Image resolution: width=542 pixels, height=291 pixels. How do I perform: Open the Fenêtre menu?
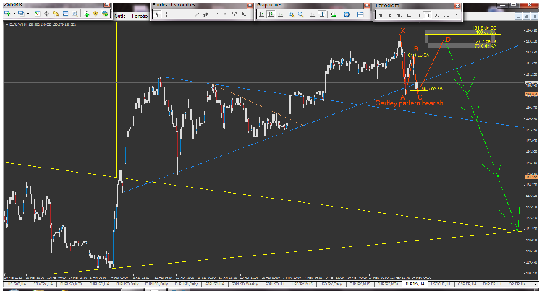140,16
